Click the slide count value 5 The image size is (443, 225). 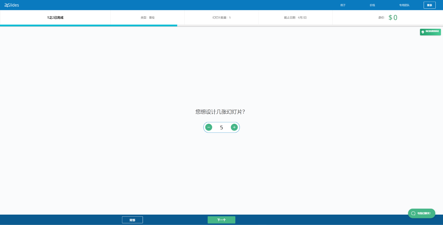pyautogui.click(x=221, y=128)
